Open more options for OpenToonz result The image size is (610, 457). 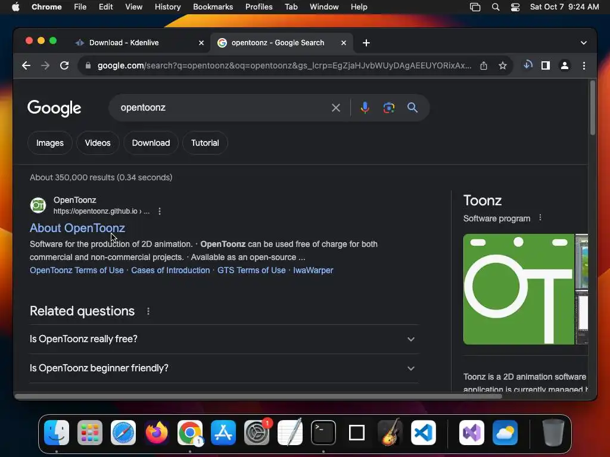[160, 211]
